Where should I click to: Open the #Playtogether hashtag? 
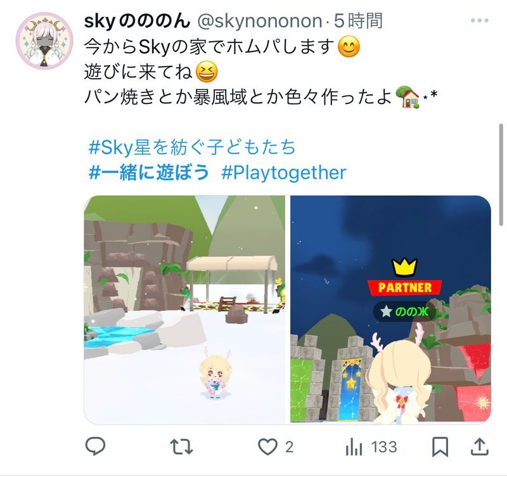[x=283, y=173]
